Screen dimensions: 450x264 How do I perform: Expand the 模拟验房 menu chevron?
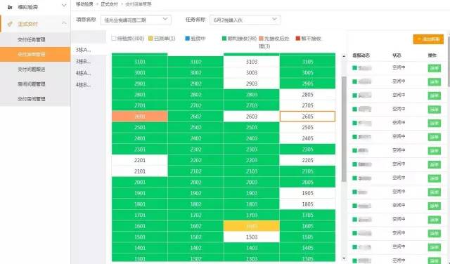click(64, 6)
